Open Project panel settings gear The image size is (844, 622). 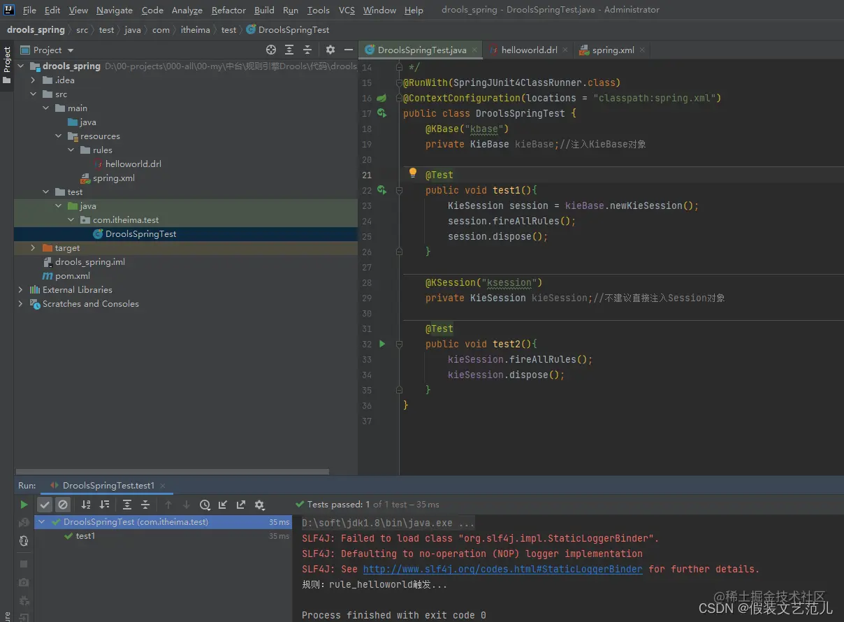point(330,50)
